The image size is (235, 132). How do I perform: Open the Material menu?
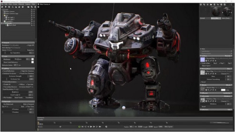click(21, 4)
